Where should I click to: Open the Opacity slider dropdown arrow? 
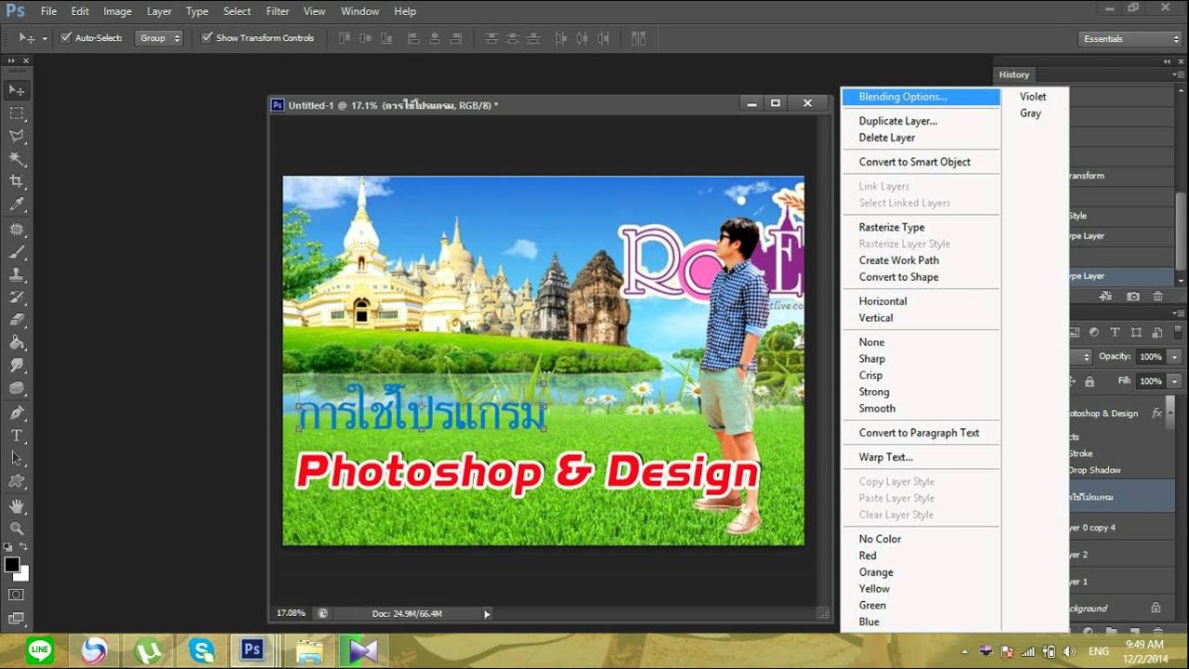point(1175,357)
